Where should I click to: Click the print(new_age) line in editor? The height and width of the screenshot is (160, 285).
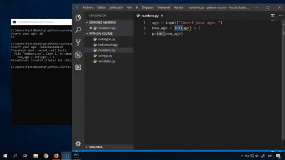(167, 34)
